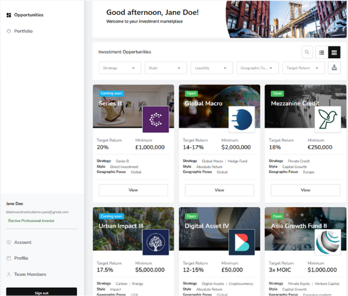Go to Opportunities in the sidebar
This screenshot has width=348, height=296.
click(x=29, y=15)
